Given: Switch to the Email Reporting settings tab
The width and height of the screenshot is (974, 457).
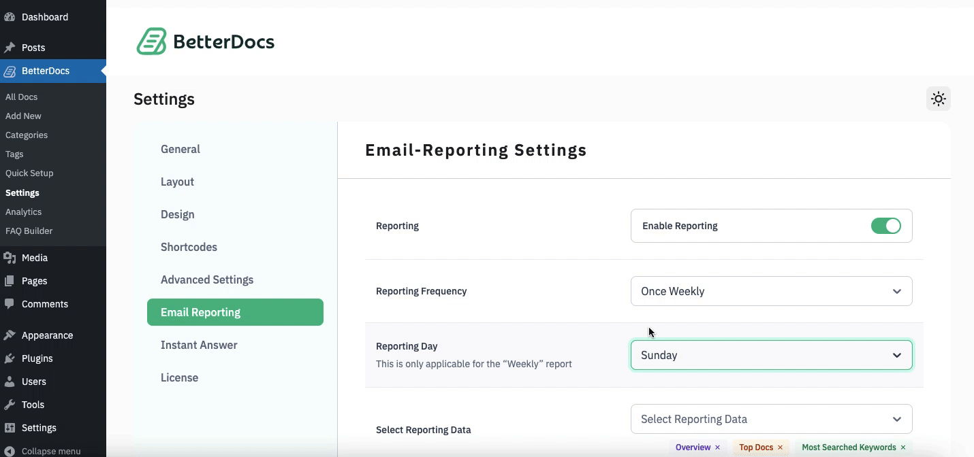Looking at the screenshot, I should point(235,312).
